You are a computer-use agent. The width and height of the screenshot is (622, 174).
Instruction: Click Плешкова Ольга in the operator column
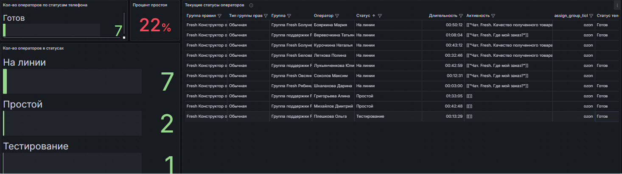pos(330,116)
